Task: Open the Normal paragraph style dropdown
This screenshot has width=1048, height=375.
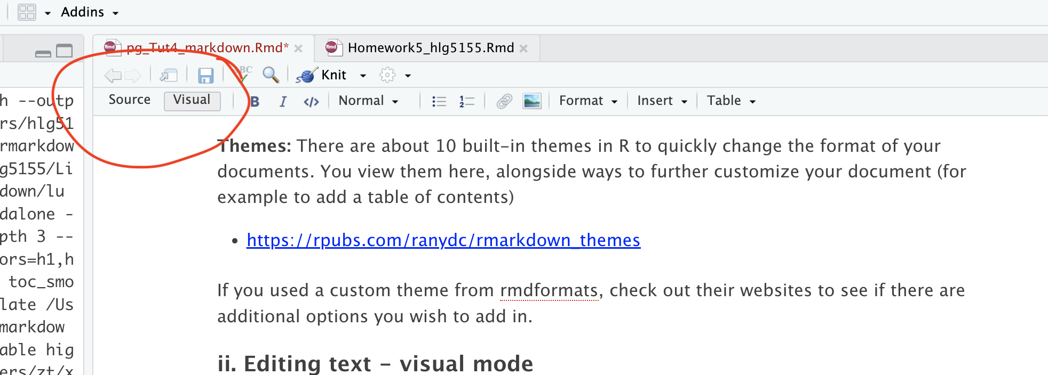Action: coord(368,101)
